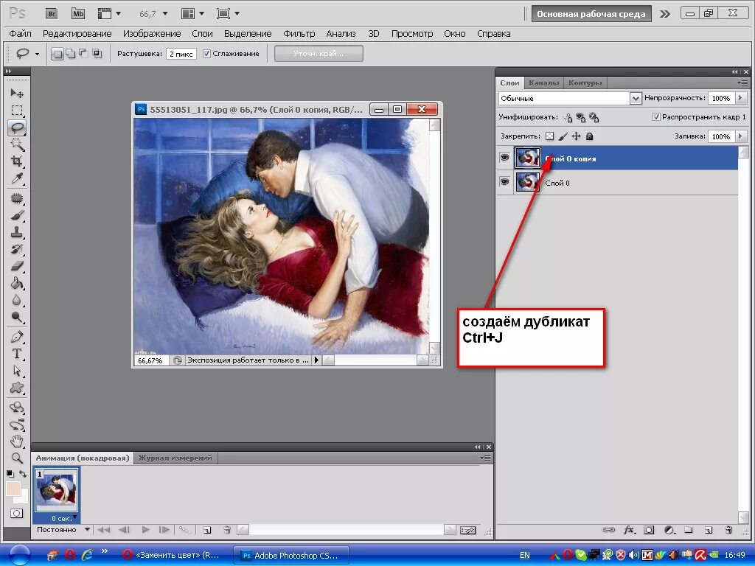Open the Lasso tool preset picker

(37, 54)
